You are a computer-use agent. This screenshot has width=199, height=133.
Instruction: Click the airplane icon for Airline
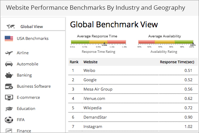pos(9,53)
